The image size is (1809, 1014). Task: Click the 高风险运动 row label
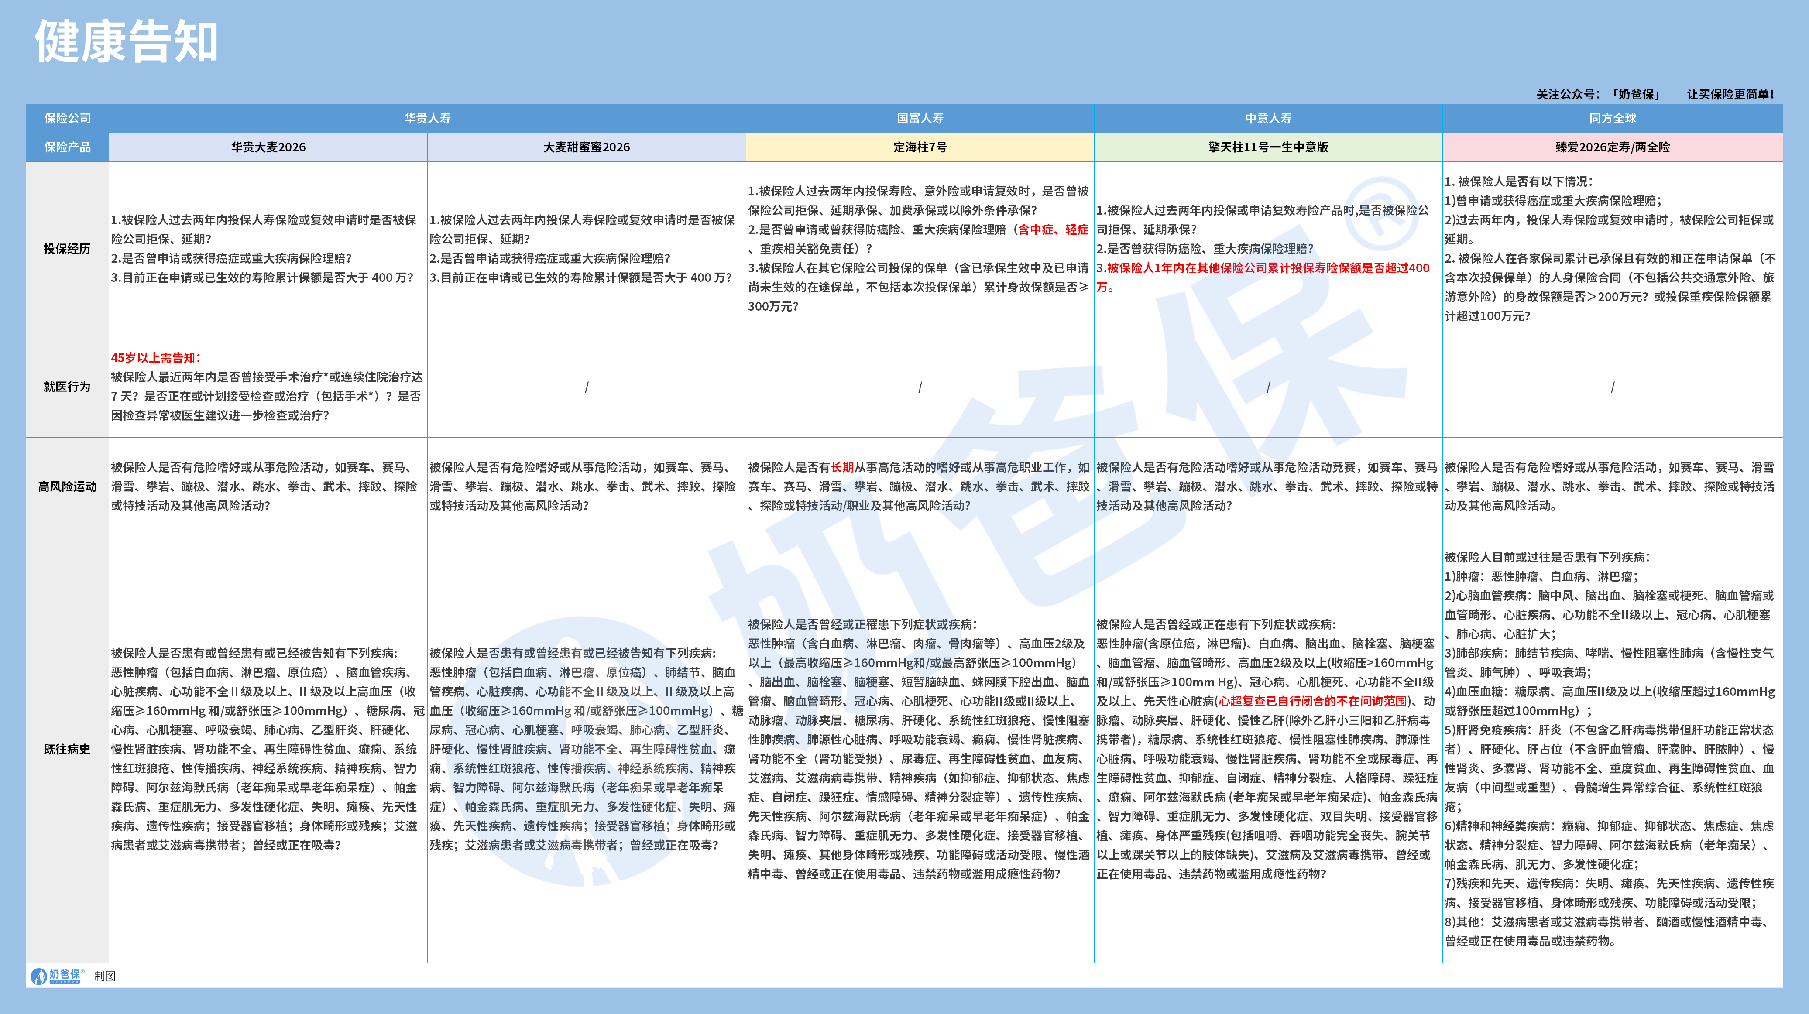point(67,486)
